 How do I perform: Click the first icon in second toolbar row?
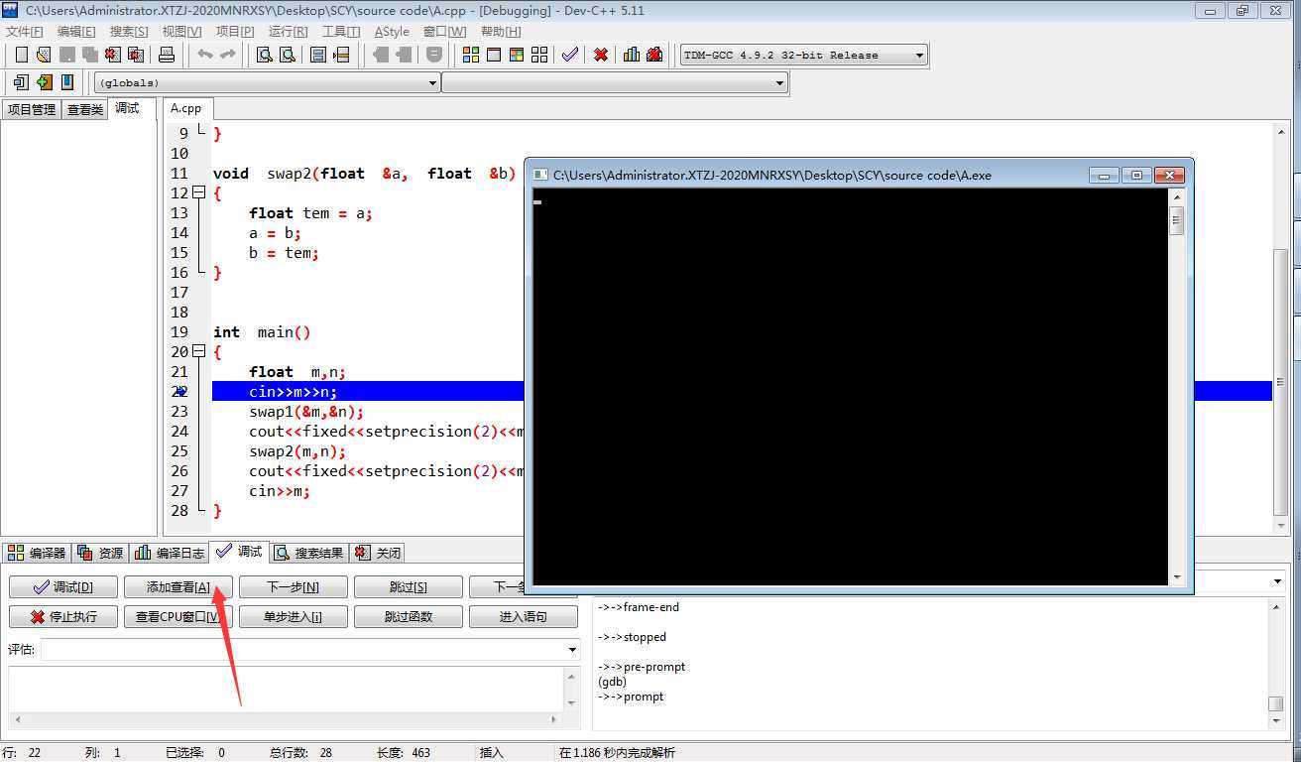pos(21,82)
